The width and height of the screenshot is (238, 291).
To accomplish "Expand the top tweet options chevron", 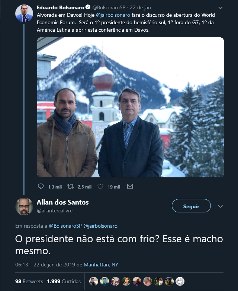I will pos(220,7).
